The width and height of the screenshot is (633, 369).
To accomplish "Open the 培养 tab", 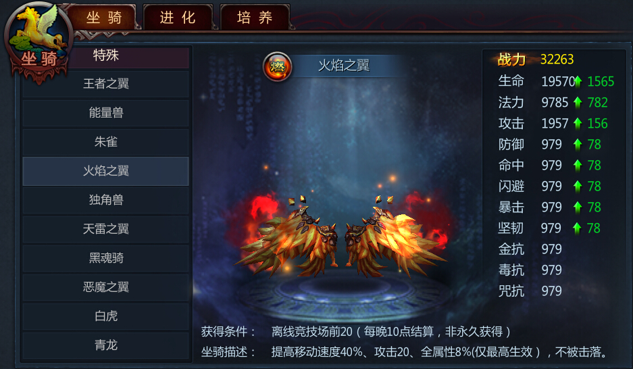I will coord(255,18).
